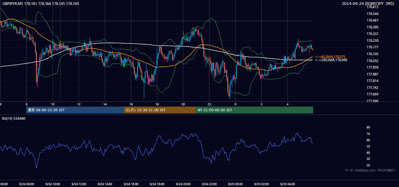Click the bottom time label 9/24 16:00
Screen dimensions: 399x187
[131, 184]
